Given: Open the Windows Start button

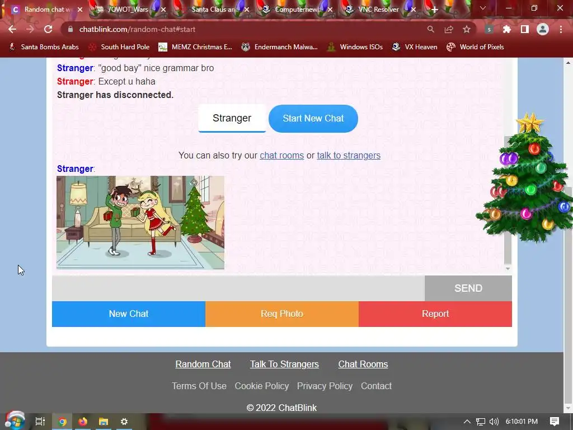Looking at the screenshot, I should click(x=15, y=421).
